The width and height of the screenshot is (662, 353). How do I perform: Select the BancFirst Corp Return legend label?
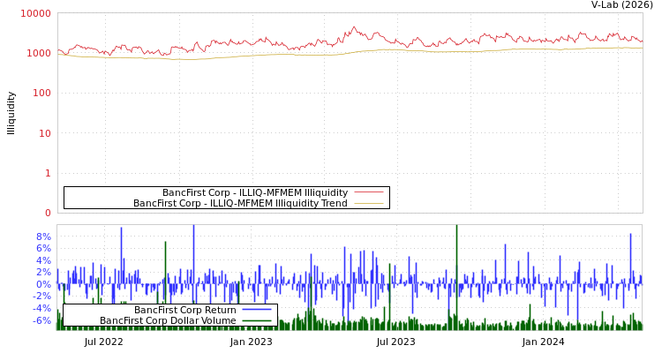[x=184, y=310]
